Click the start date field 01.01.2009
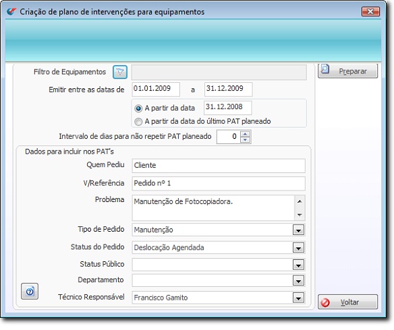This screenshot has width=394, height=330. click(156, 90)
